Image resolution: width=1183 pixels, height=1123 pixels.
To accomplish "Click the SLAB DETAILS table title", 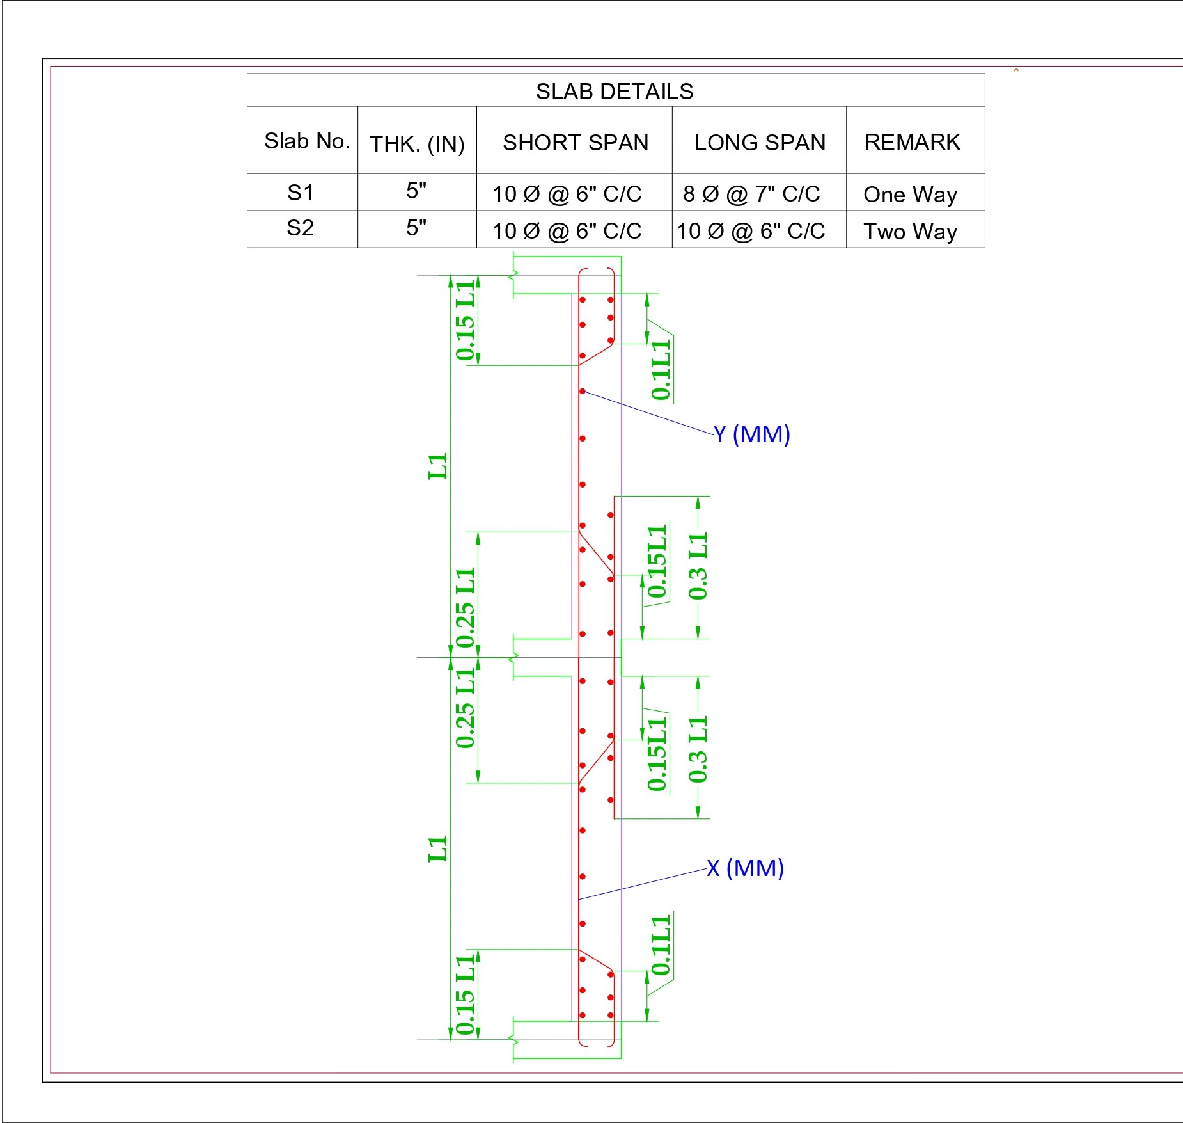I will pos(615,92).
